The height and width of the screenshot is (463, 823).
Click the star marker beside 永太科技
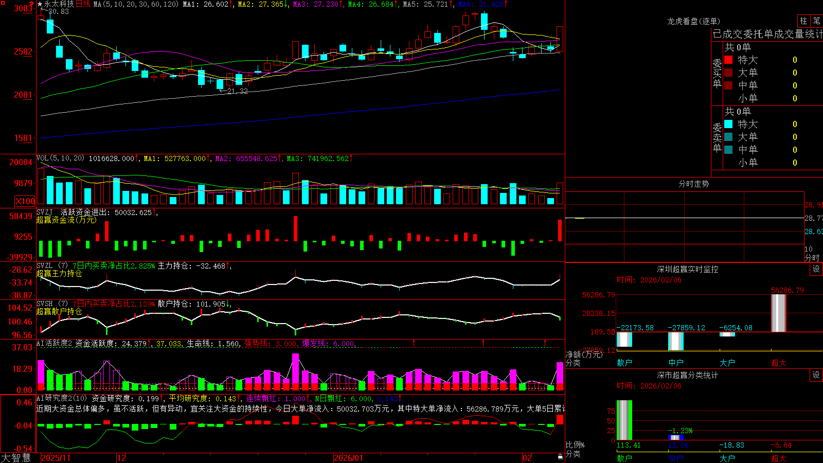point(40,4)
